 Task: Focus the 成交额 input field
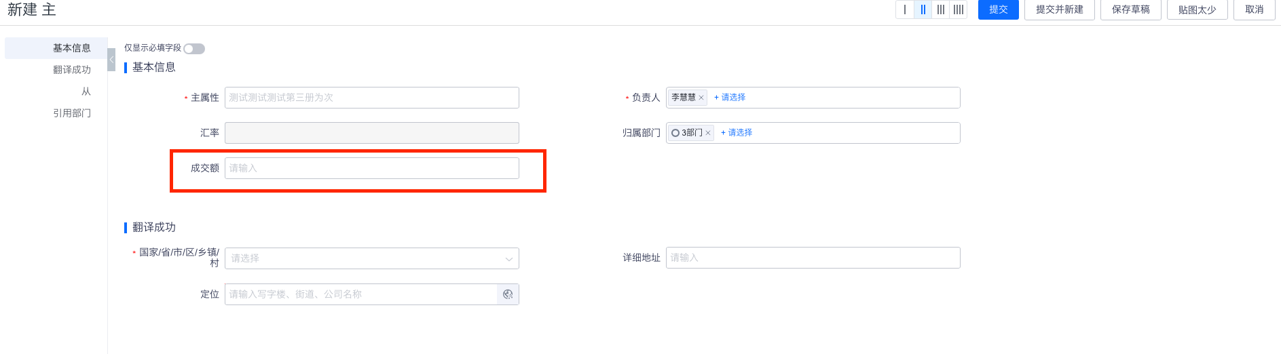click(x=372, y=168)
